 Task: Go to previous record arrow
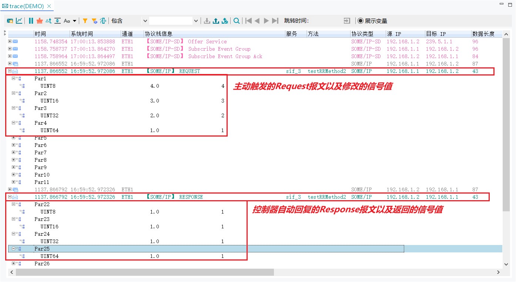pyautogui.click(x=257, y=21)
